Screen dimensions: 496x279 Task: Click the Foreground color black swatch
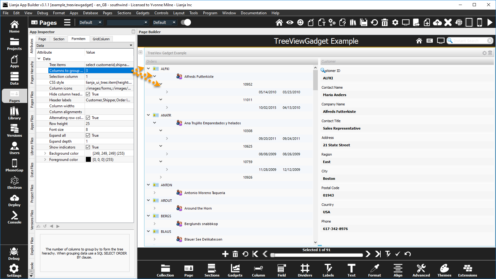[x=88, y=160]
